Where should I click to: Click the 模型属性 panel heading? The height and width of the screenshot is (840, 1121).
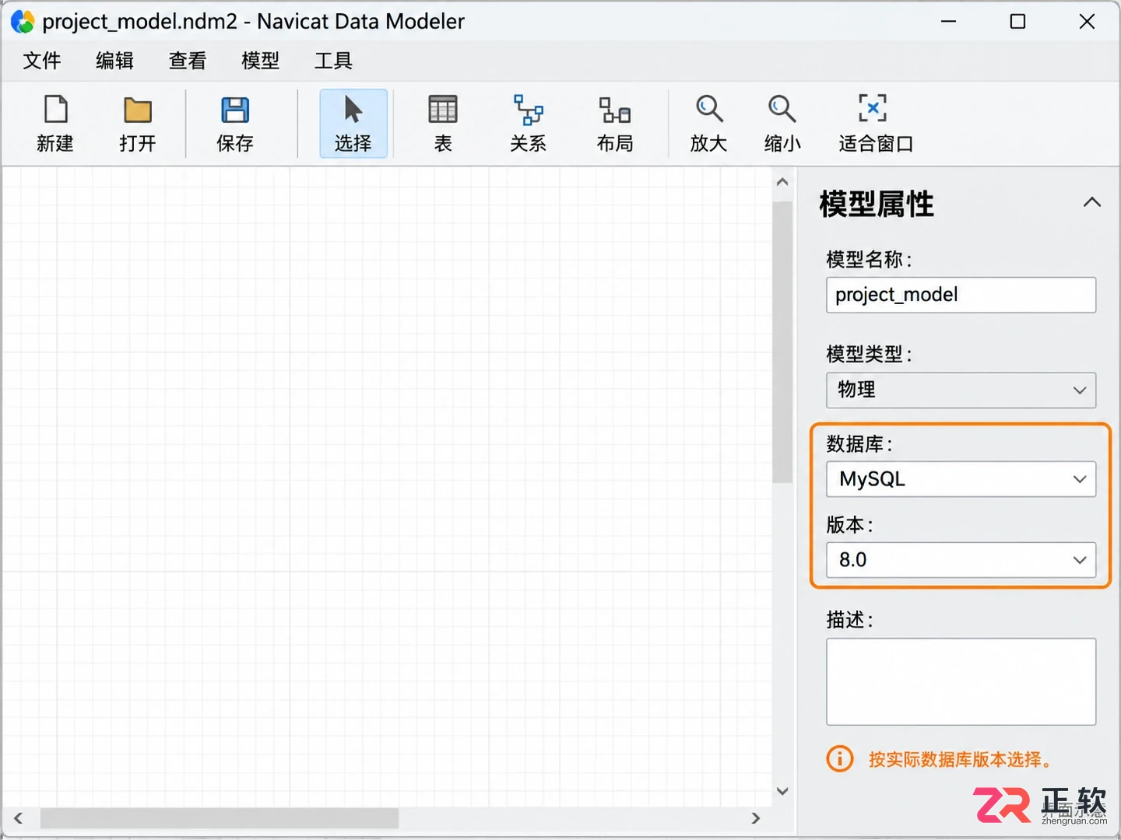click(x=877, y=204)
